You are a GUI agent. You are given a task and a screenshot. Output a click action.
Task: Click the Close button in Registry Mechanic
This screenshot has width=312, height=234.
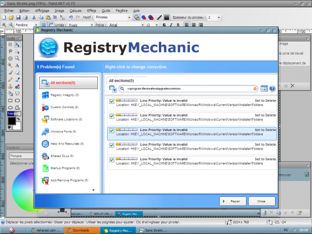coord(262,201)
